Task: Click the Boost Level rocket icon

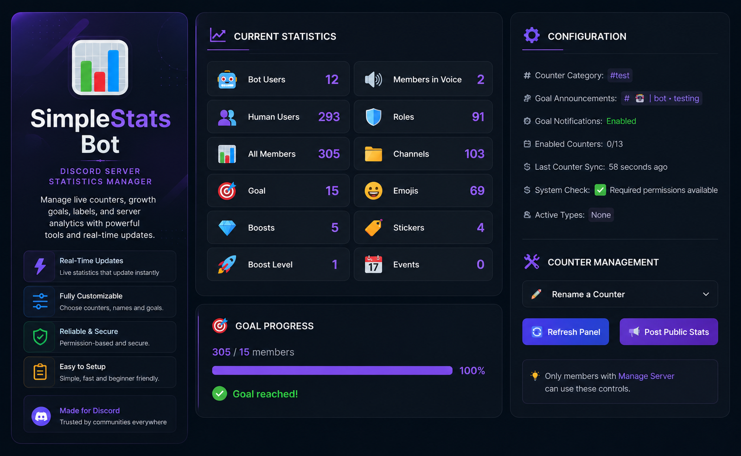Action: tap(227, 264)
